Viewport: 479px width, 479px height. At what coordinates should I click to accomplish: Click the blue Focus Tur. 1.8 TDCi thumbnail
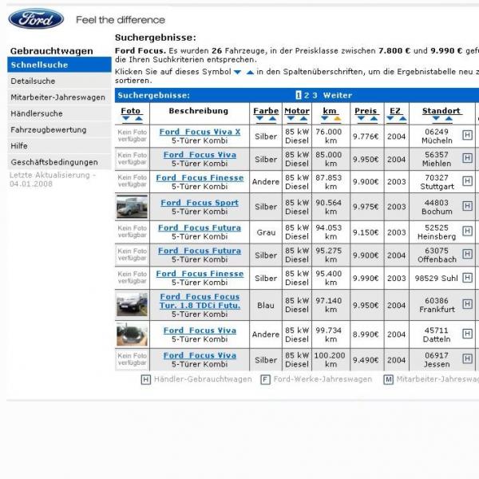[132, 305]
